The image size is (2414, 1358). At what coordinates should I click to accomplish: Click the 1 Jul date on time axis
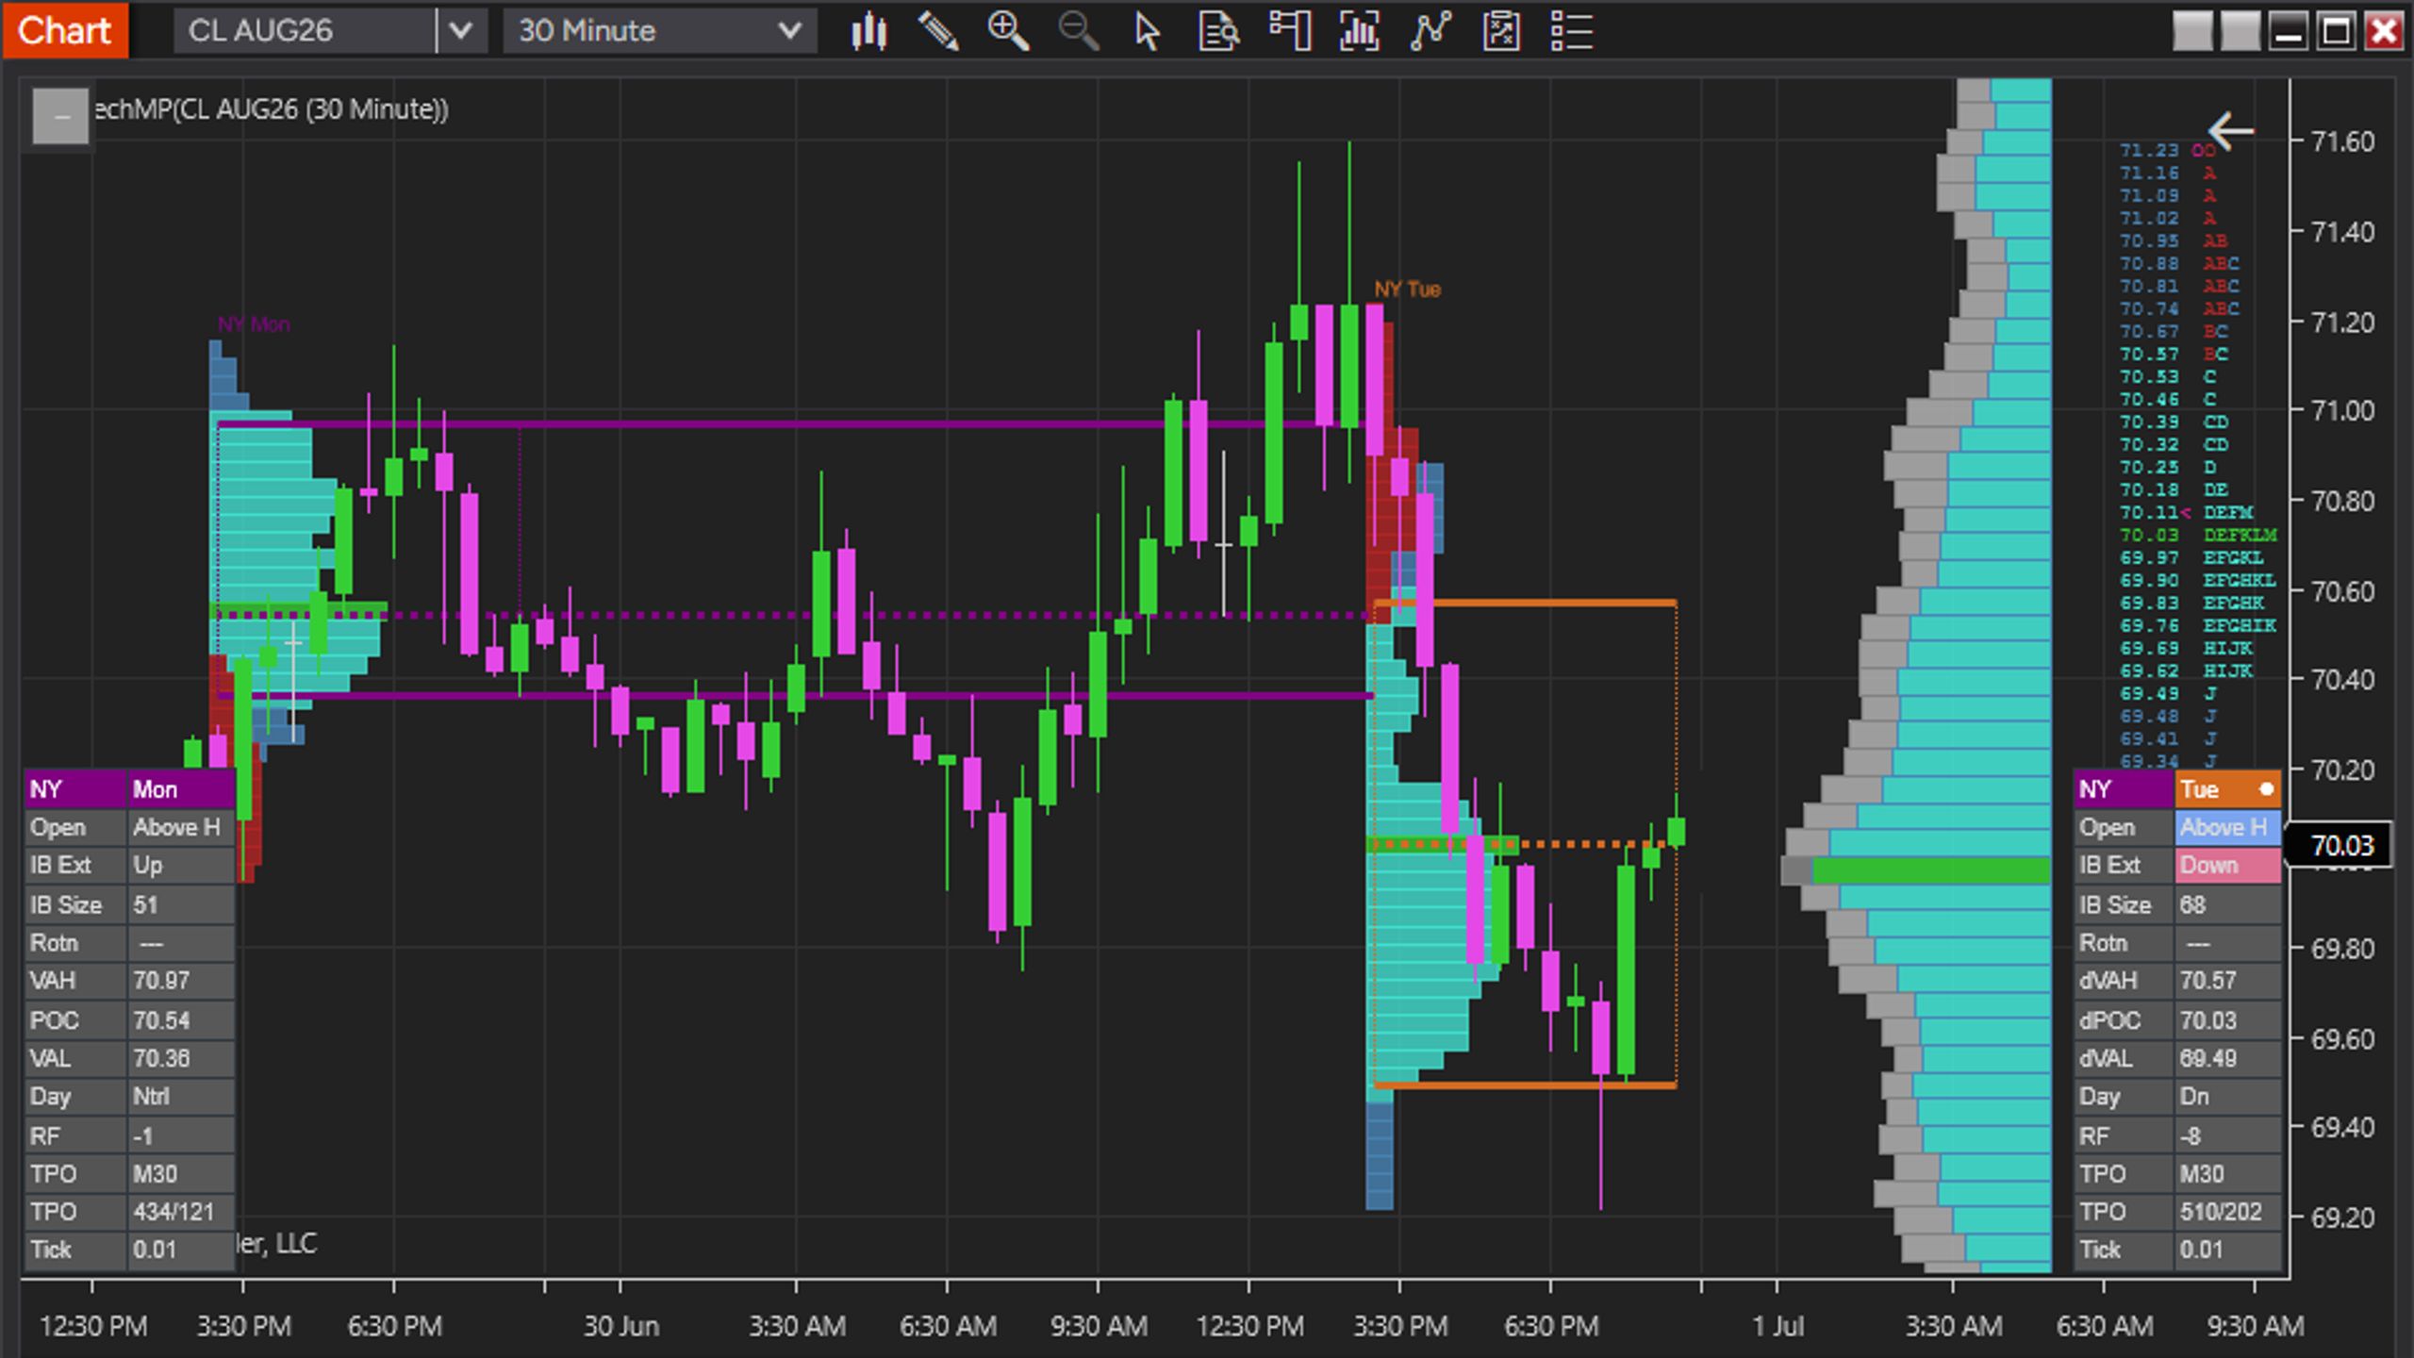coord(1777,1326)
